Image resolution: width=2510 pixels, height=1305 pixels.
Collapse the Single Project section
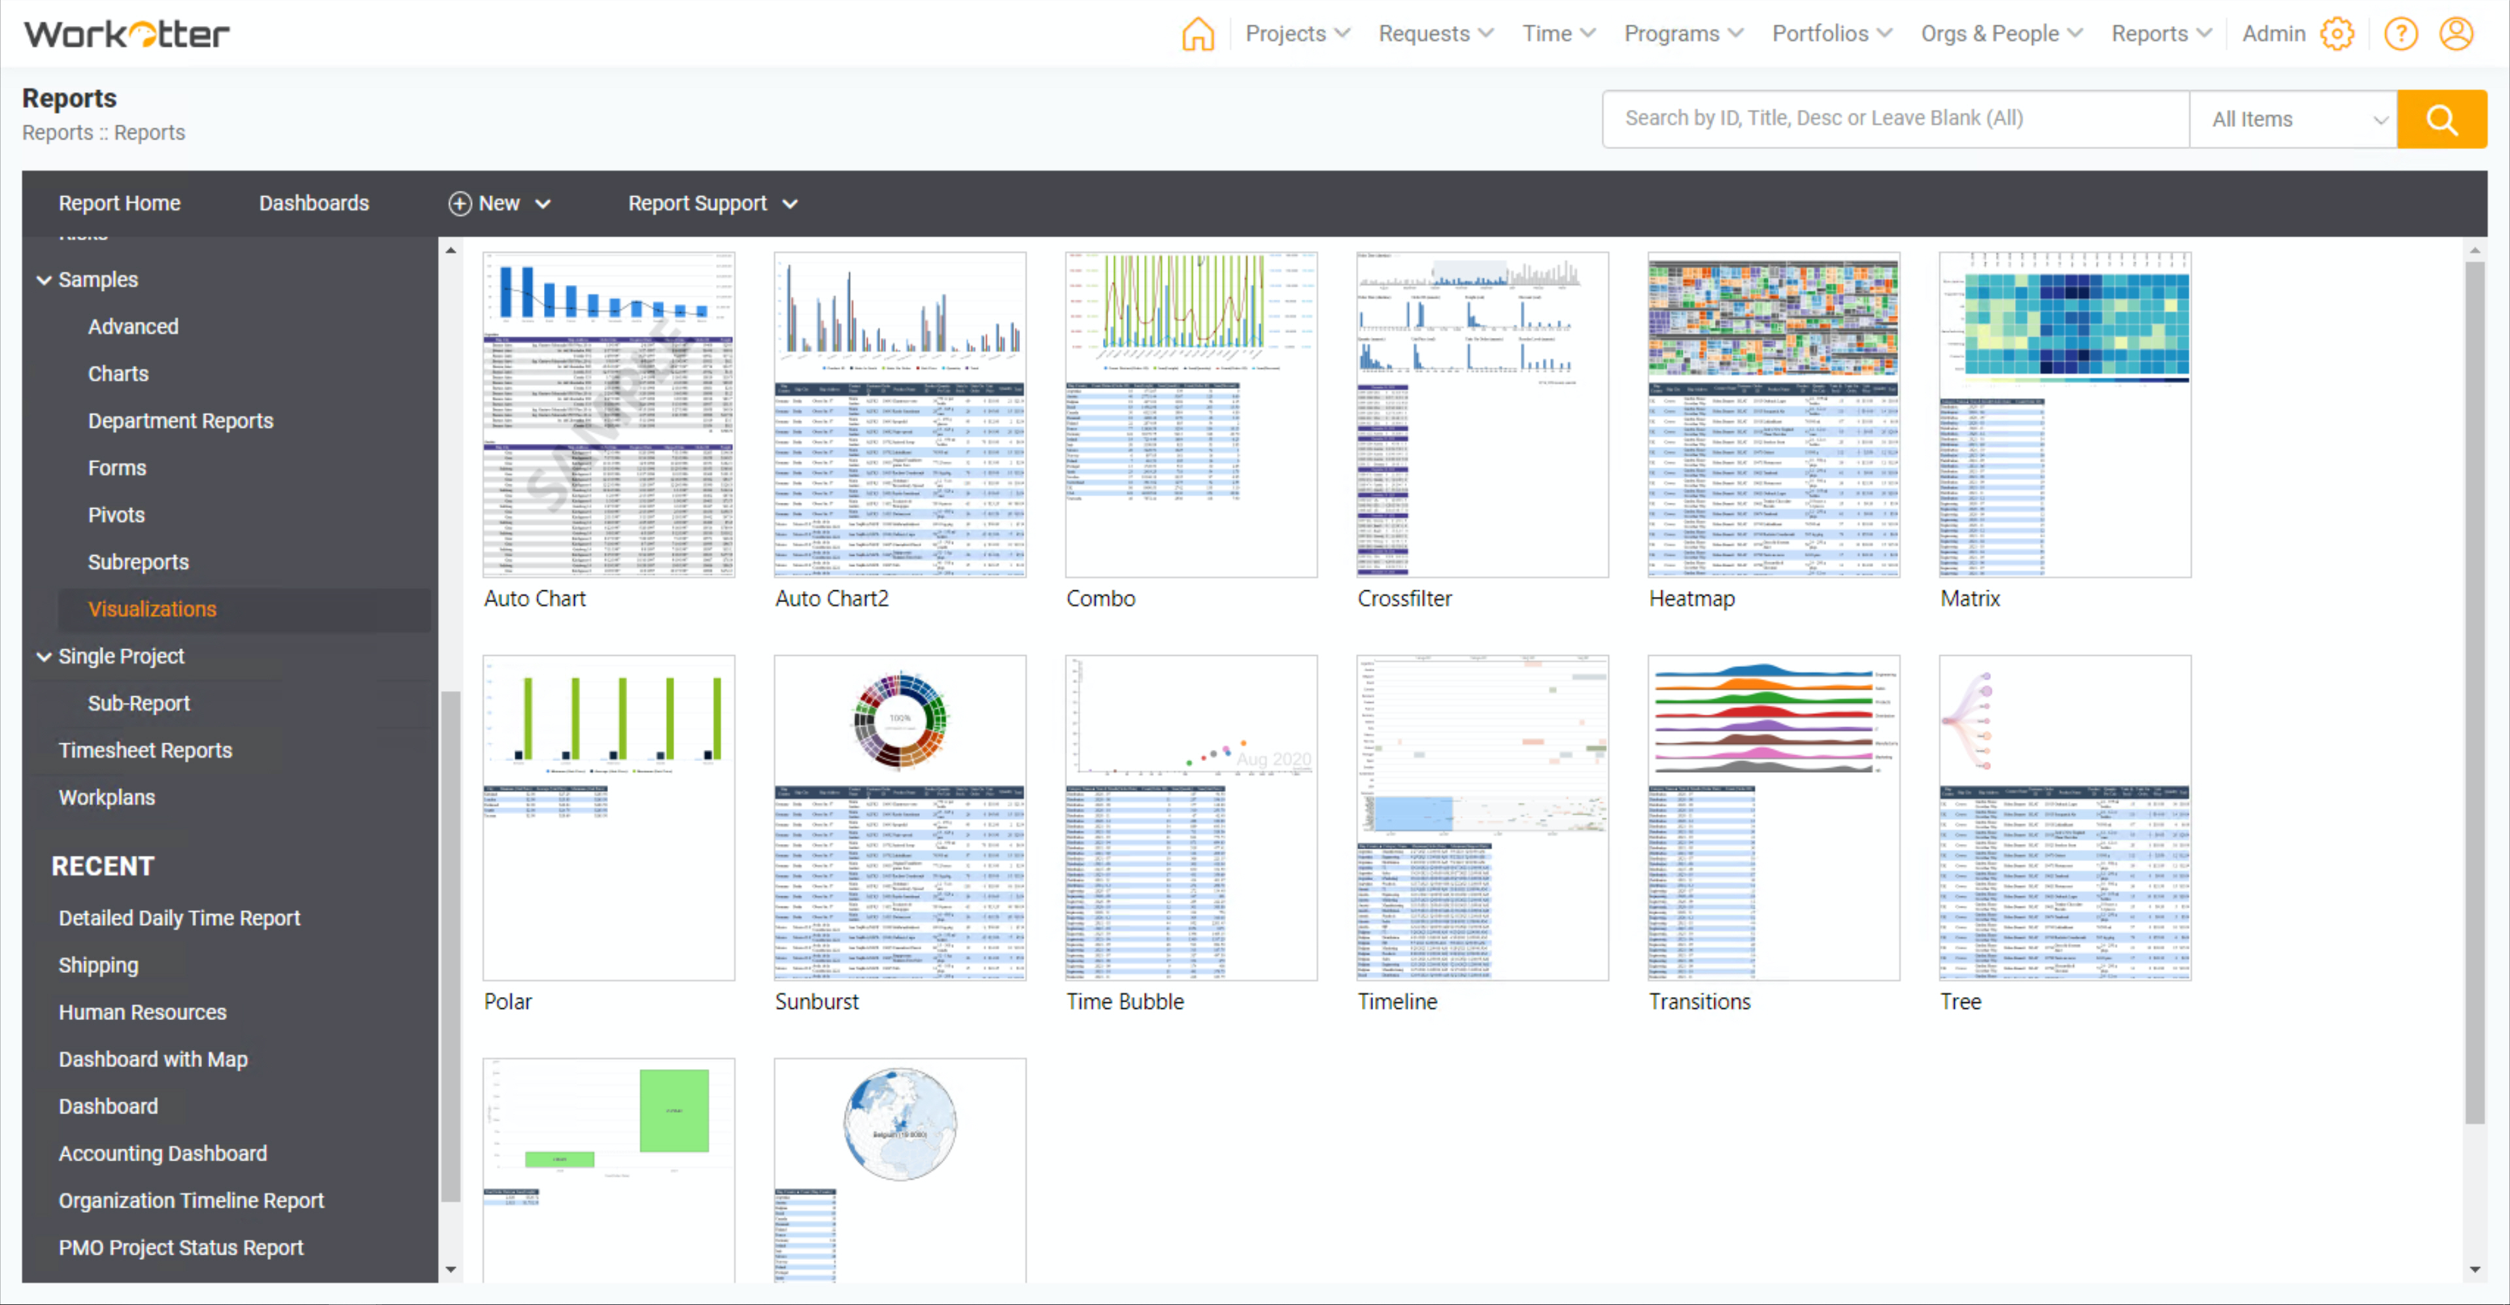pyautogui.click(x=44, y=657)
